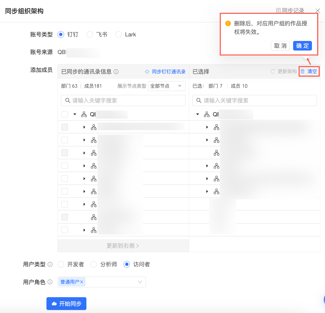The width and height of the screenshot is (325, 313).
Task: Set user type to 分析师
Action: click(x=94, y=264)
